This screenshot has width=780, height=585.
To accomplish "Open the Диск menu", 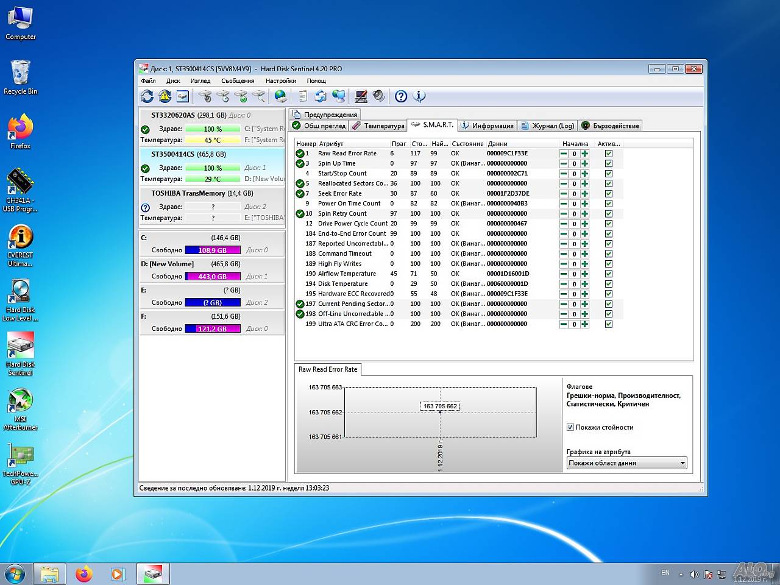I will (173, 80).
